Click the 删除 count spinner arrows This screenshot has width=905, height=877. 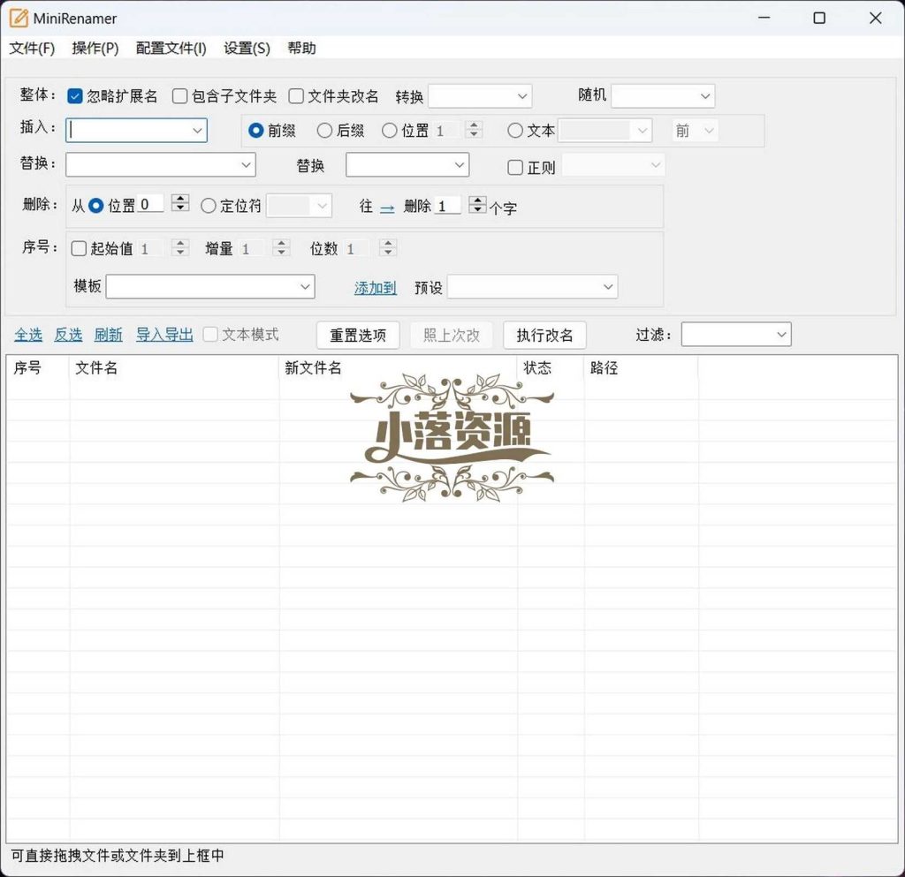click(477, 204)
